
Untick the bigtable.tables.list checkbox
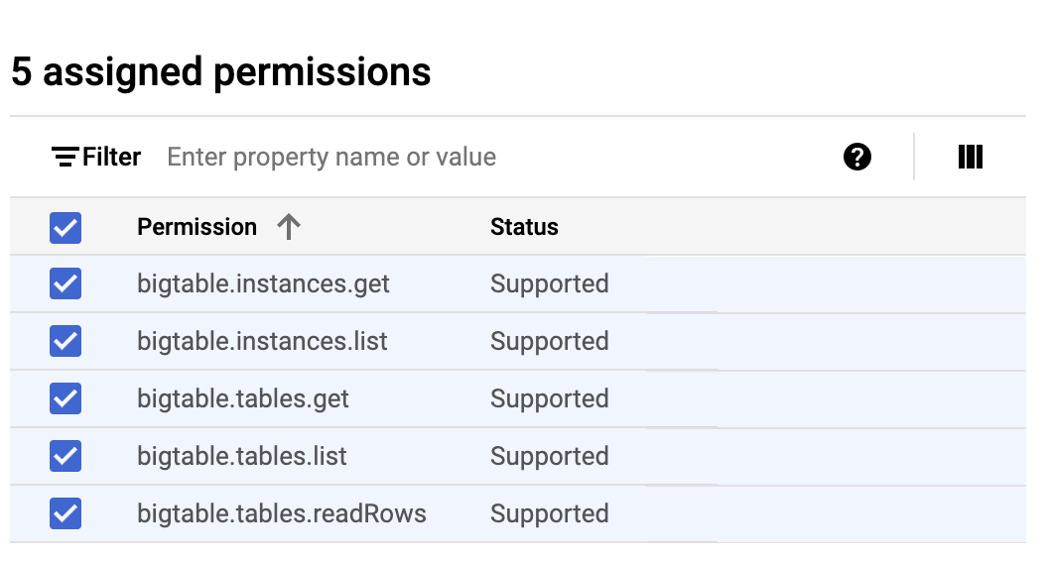pos(66,457)
